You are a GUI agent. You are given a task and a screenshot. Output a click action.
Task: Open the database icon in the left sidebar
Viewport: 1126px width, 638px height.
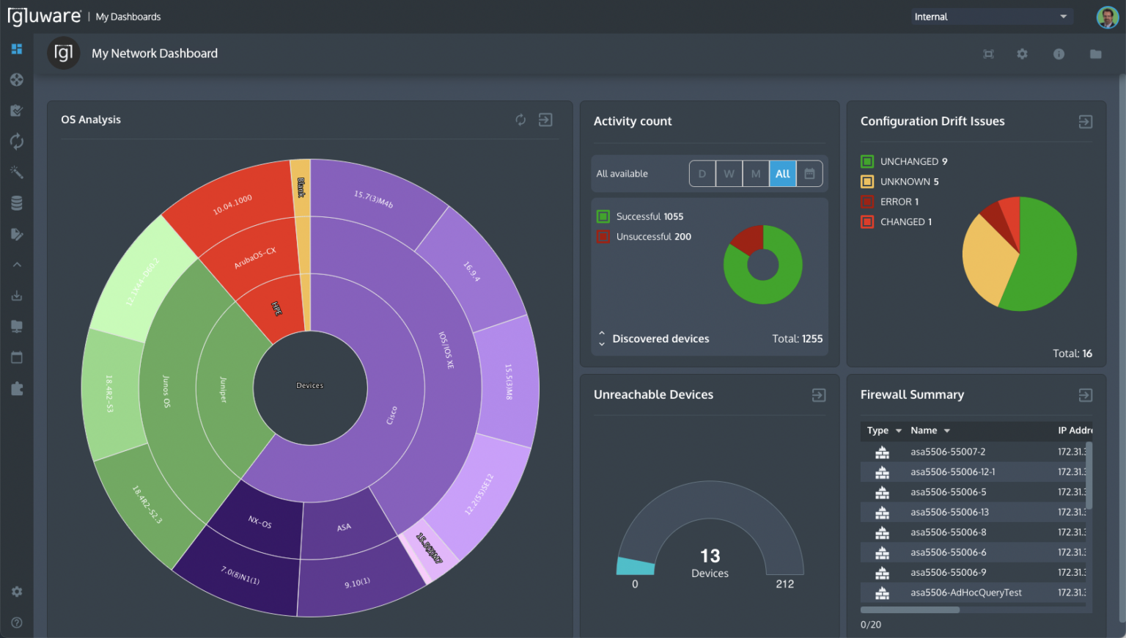point(16,202)
